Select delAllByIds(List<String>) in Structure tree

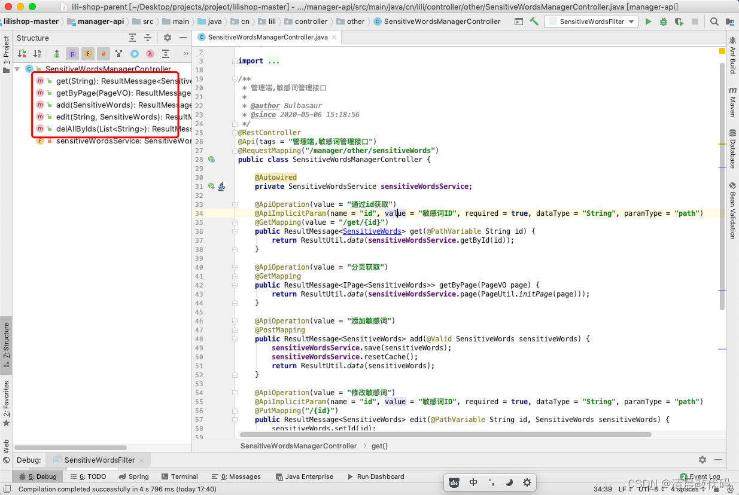pos(113,129)
